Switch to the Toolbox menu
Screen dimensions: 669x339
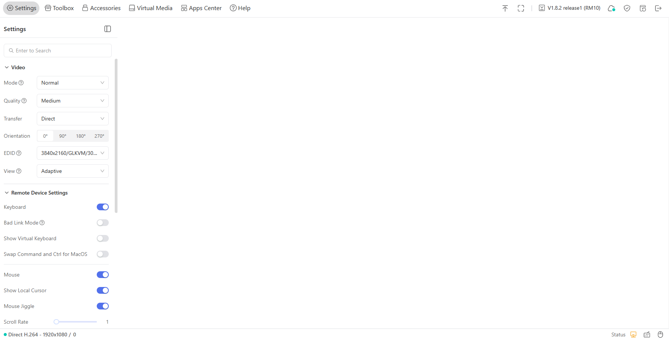click(x=59, y=7)
